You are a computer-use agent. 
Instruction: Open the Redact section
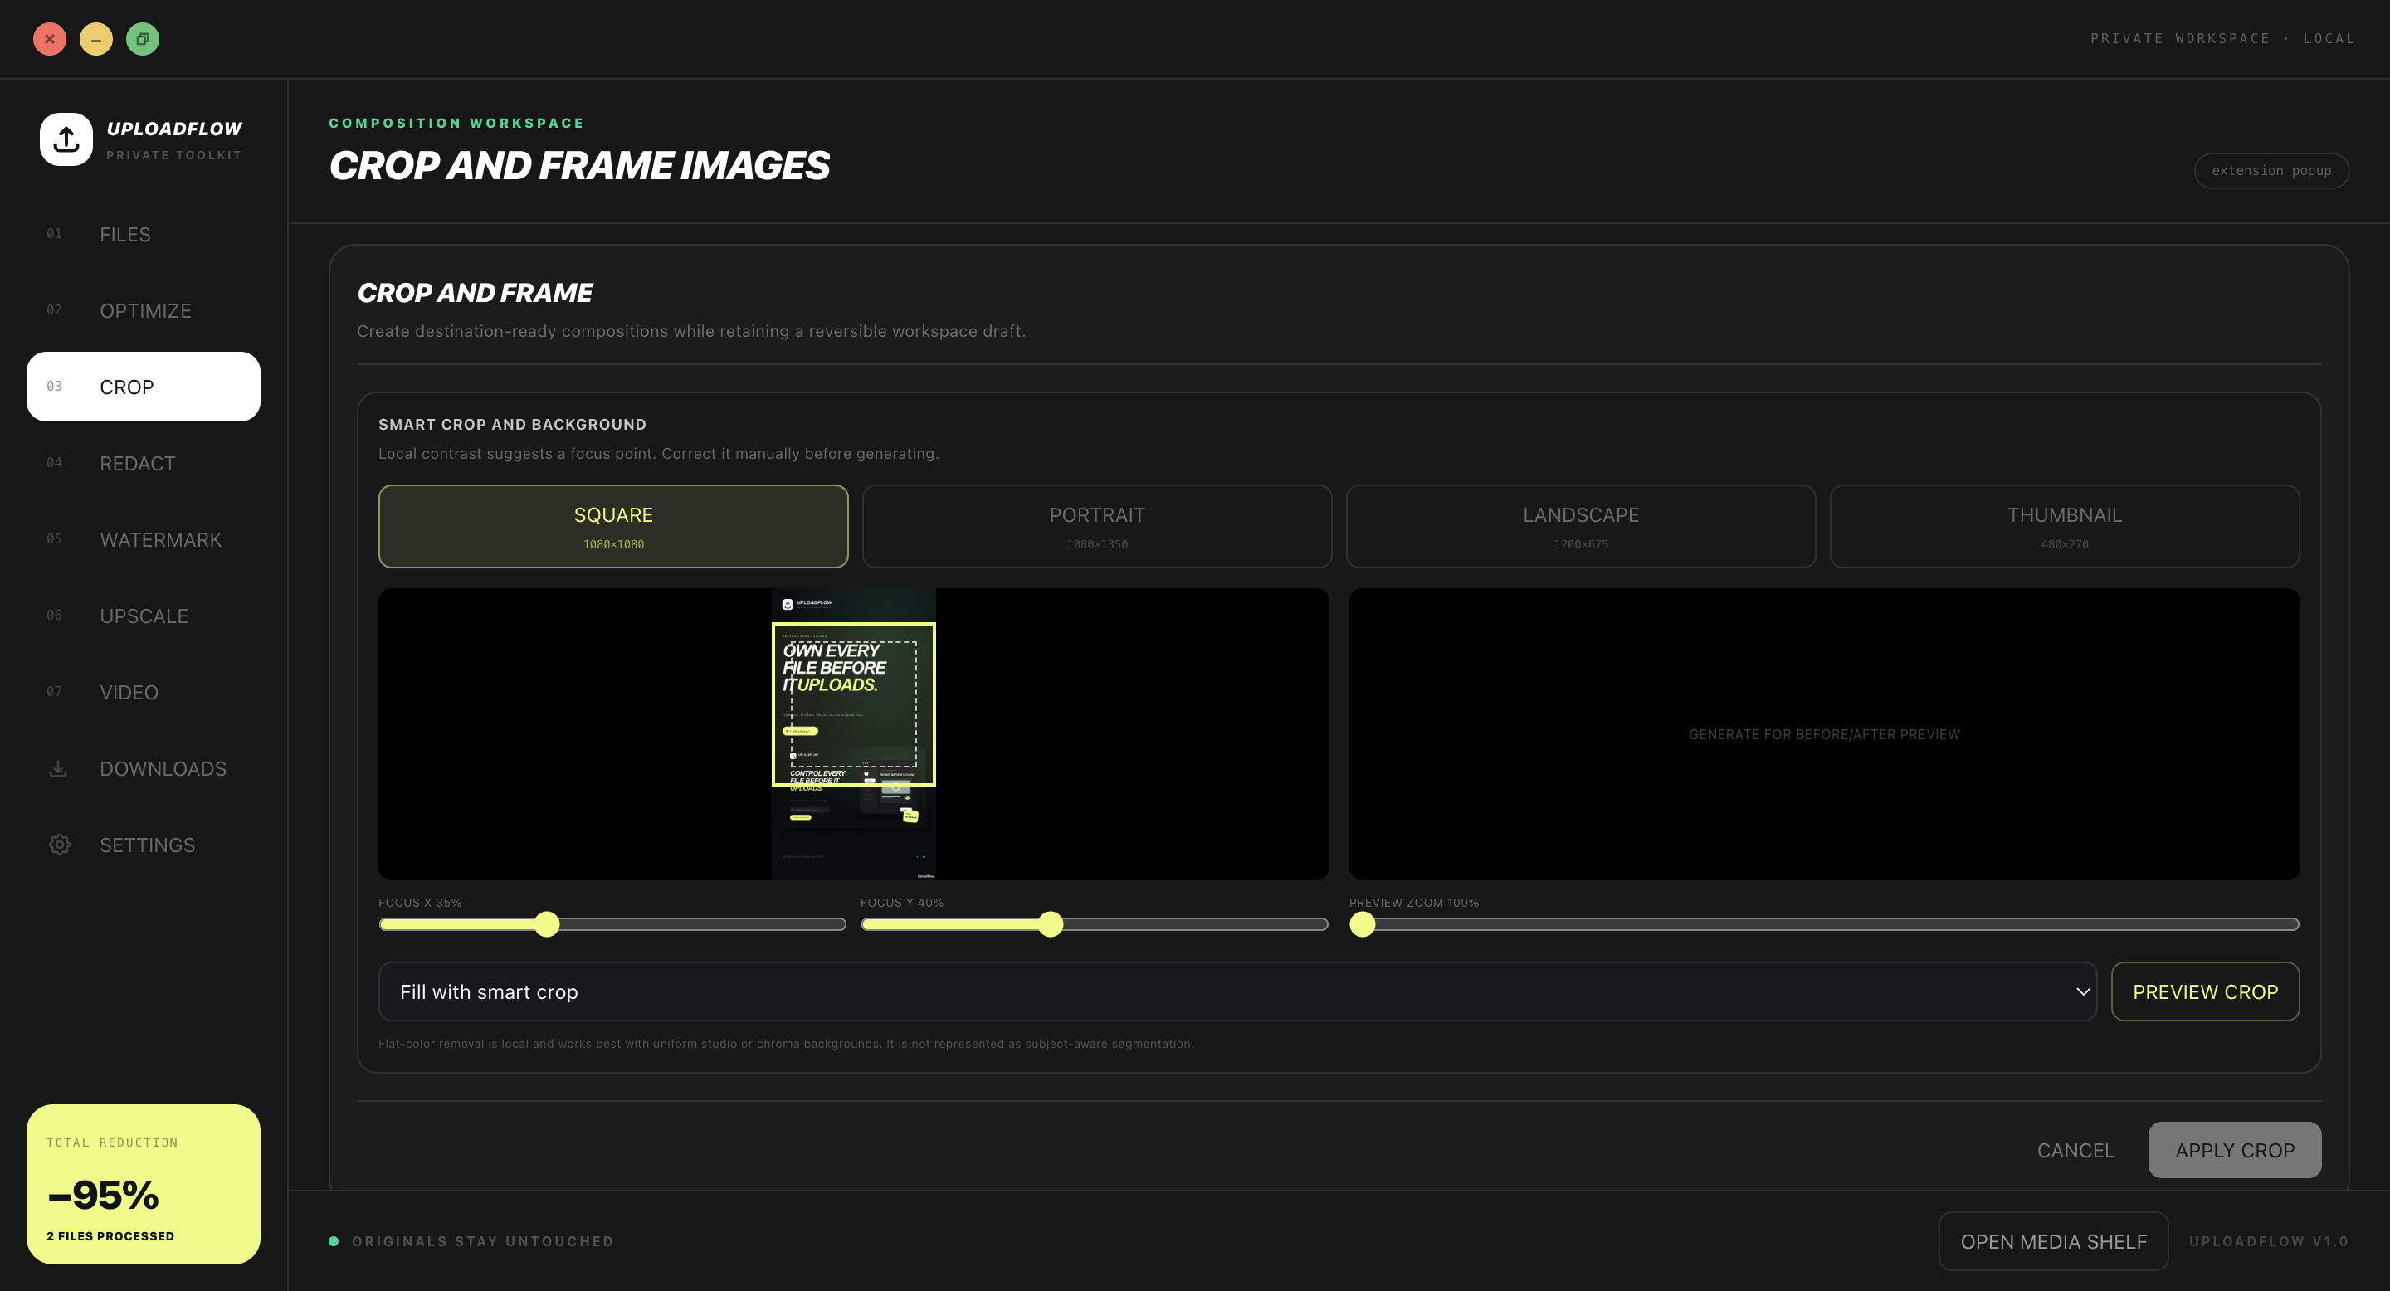click(144, 463)
